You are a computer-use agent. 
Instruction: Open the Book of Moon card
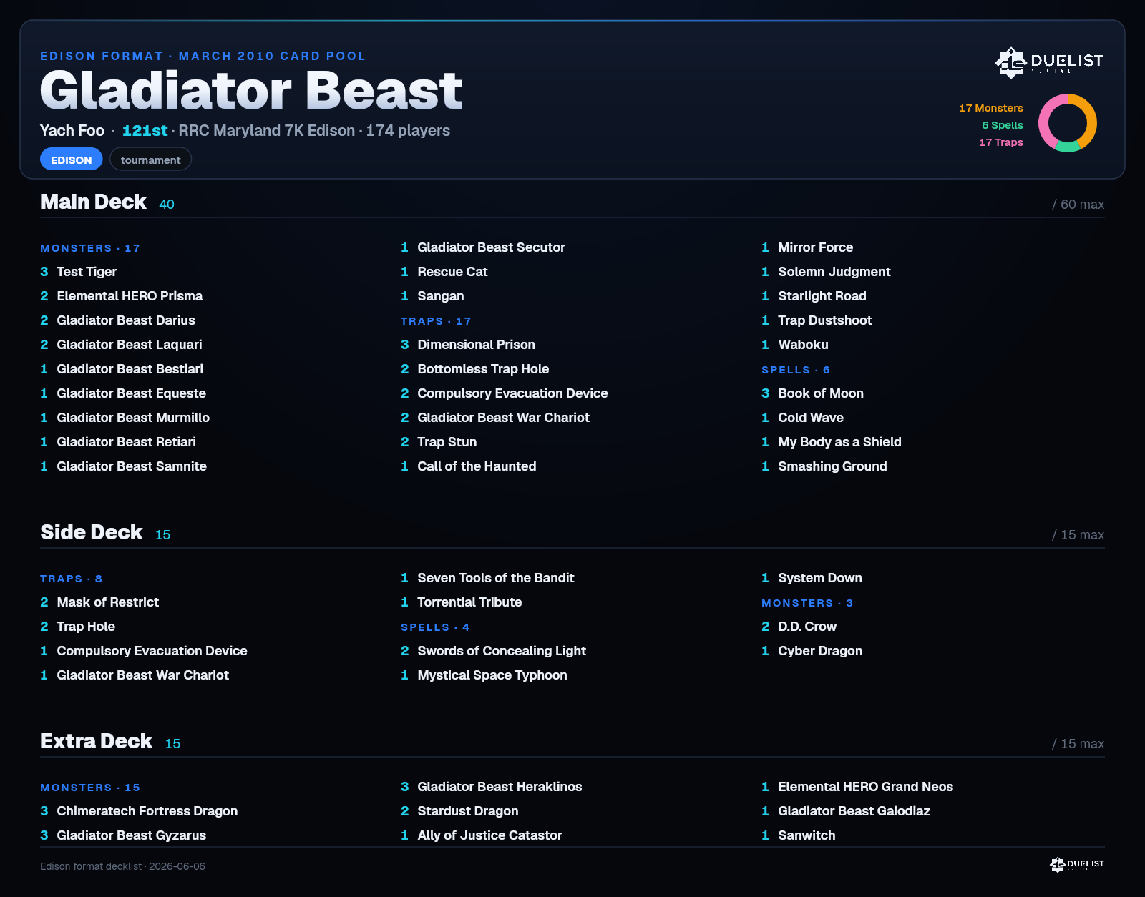(x=812, y=393)
